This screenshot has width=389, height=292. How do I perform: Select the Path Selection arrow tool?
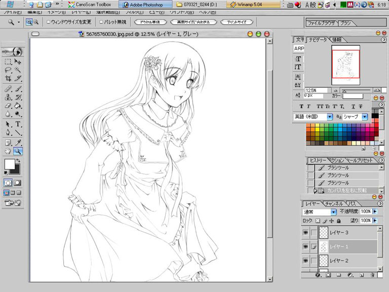point(8,124)
